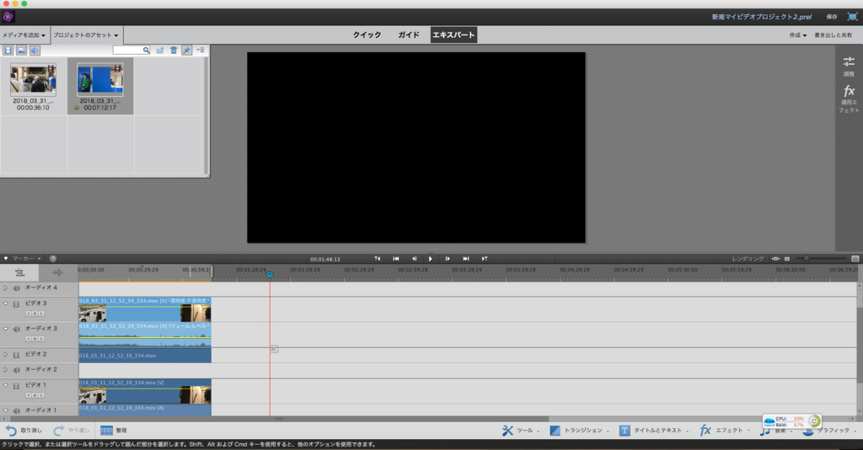Click the zoom in icon after timeline slider

[855, 259]
